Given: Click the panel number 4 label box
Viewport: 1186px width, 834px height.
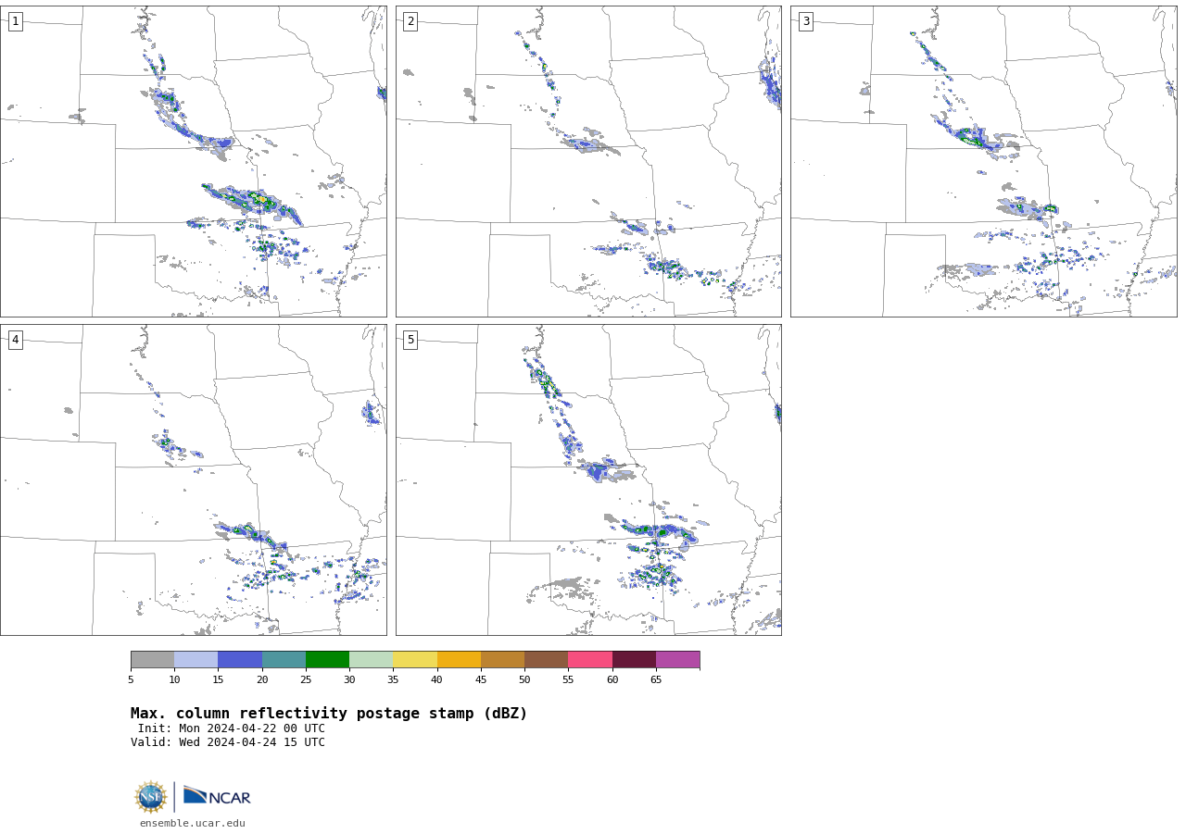Looking at the screenshot, I should (x=15, y=340).
